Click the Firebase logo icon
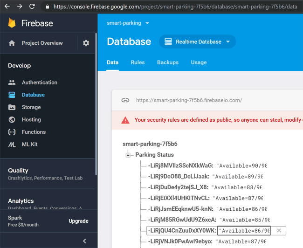The image size is (303, 248). (12, 23)
